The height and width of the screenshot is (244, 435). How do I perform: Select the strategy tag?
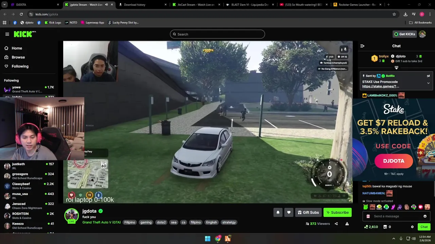click(229, 222)
